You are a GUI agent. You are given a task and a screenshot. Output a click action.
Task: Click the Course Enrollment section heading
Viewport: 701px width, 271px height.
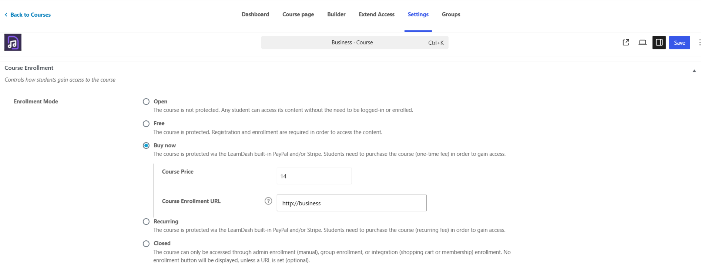29,68
